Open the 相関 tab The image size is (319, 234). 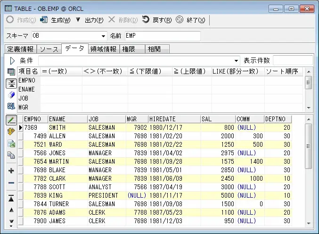point(157,49)
